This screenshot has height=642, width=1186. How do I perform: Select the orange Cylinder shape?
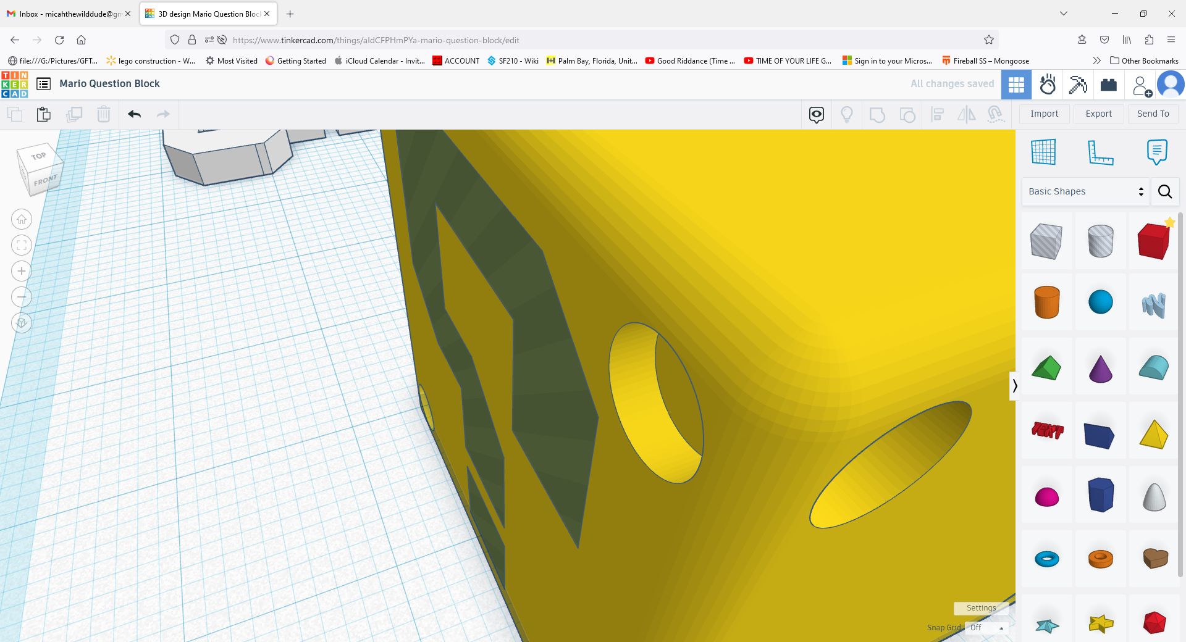[1046, 302]
